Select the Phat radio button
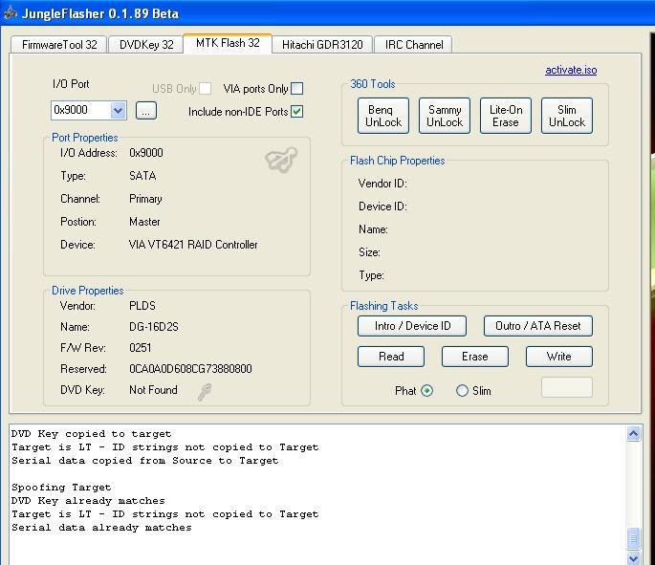This screenshot has width=655, height=565. click(x=426, y=390)
